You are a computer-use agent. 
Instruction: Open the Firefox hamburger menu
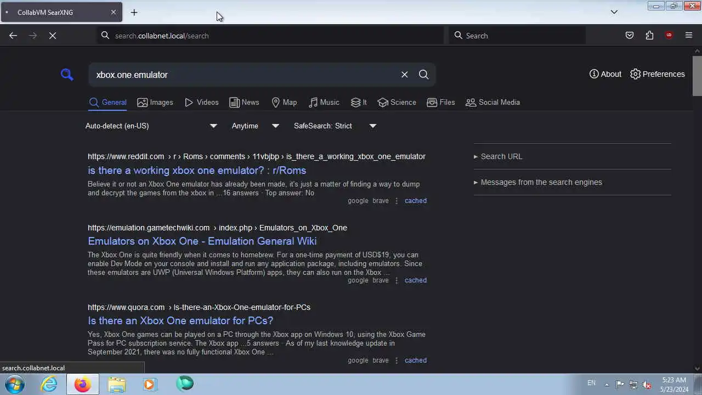[x=689, y=36]
